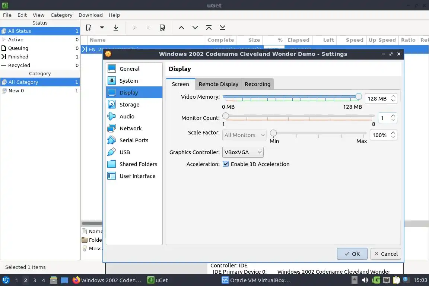Decrease Video Memory with spinbox down arrow
This screenshot has height=286, width=429.
point(393,101)
